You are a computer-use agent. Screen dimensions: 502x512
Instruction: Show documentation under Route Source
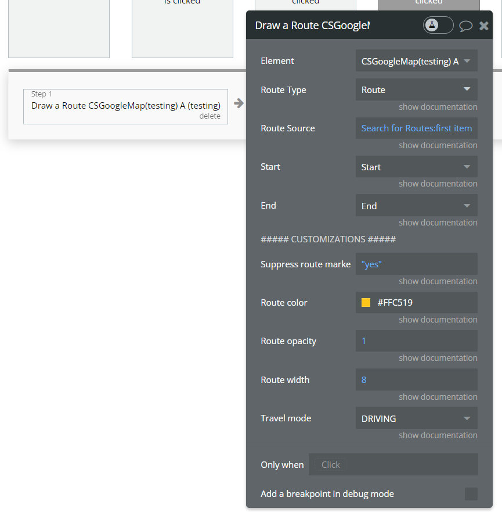pos(438,145)
